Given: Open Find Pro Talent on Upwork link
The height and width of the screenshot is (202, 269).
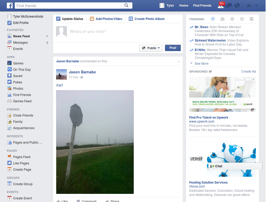Looking at the screenshot, I should click(209, 117).
